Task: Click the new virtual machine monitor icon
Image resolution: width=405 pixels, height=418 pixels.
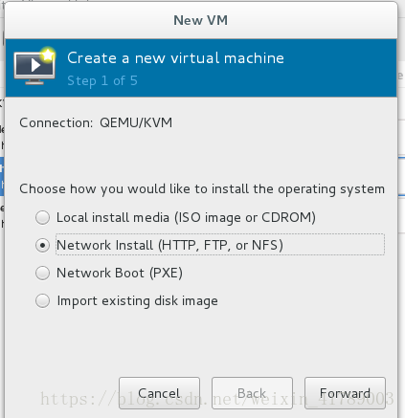Action: (x=34, y=66)
